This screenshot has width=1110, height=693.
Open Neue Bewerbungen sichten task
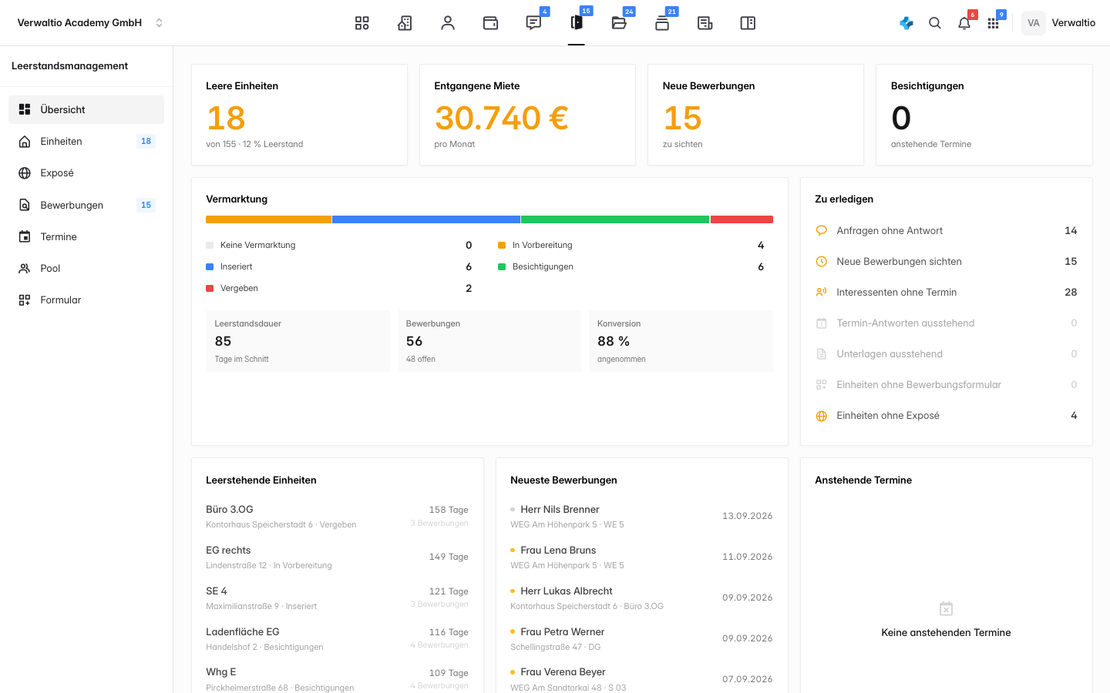pyautogui.click(x=947, y=261)
